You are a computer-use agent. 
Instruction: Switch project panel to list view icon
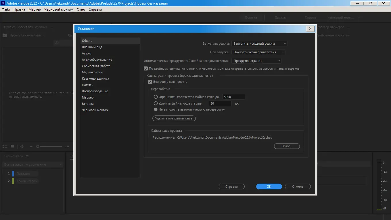[x=5, y=146]
